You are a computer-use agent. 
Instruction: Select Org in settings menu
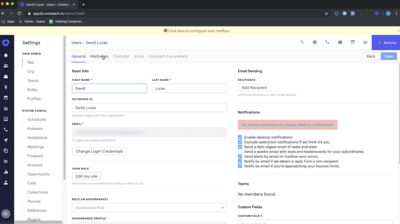point(30,72)
